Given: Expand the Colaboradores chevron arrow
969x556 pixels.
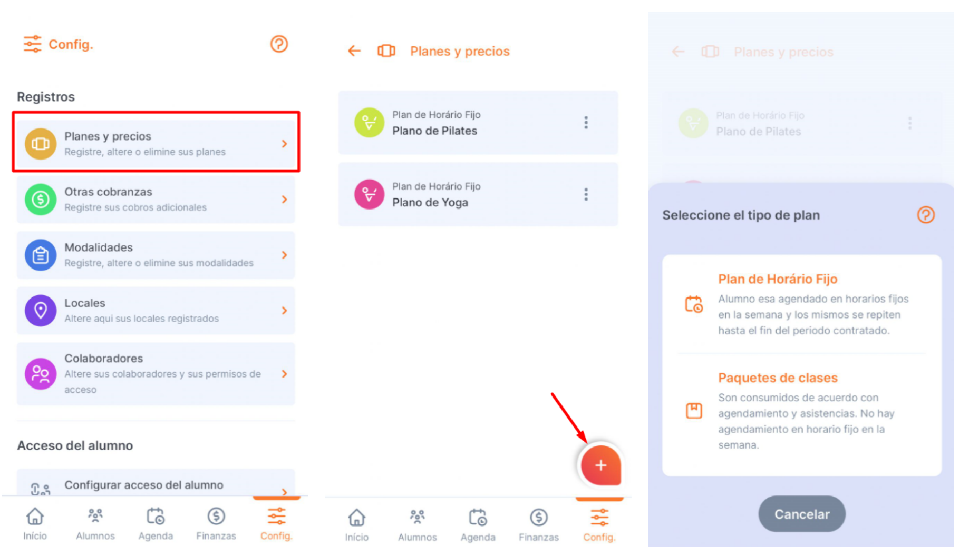Looking at the screenshot, I should tap(284, 374).
